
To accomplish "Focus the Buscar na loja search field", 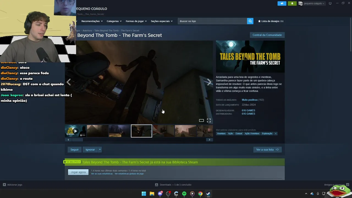I will tap(212, 21).
